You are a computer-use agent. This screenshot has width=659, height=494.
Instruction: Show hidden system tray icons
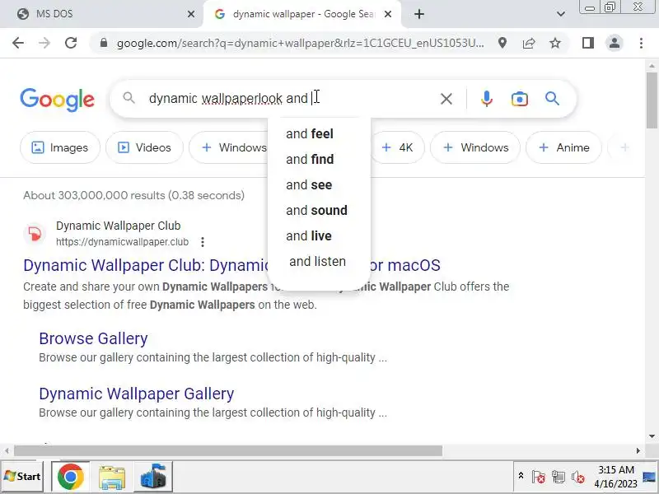pos(521,476)
